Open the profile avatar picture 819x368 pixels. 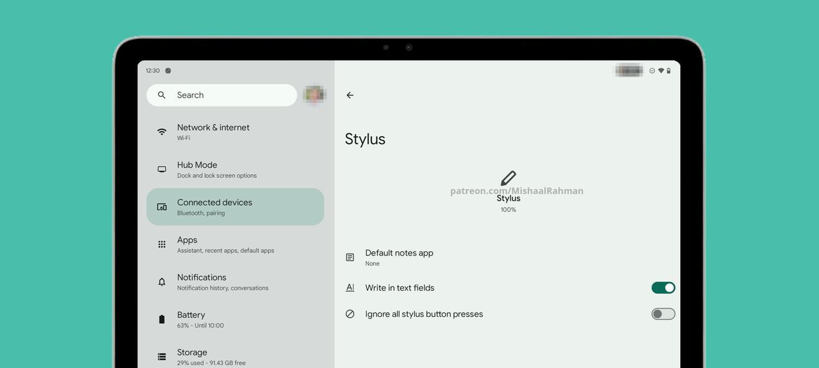pos(314,95)
